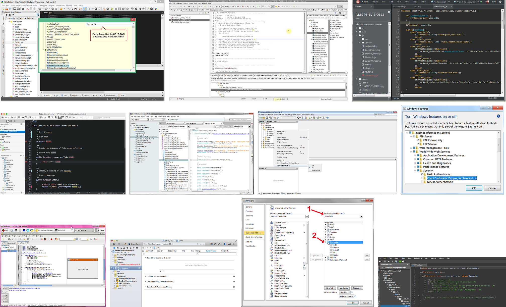The width and height of the screenshot is (506, 307).
Task: Click CodeLite's green Run arrow icon
Action: [112, 9]
